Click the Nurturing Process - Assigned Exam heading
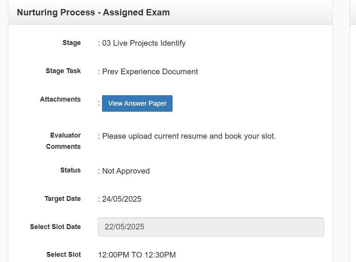 click(93, 12)
